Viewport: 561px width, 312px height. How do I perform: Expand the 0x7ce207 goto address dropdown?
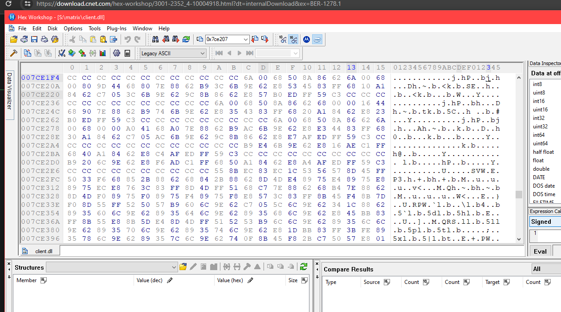[x=245, y=39]
